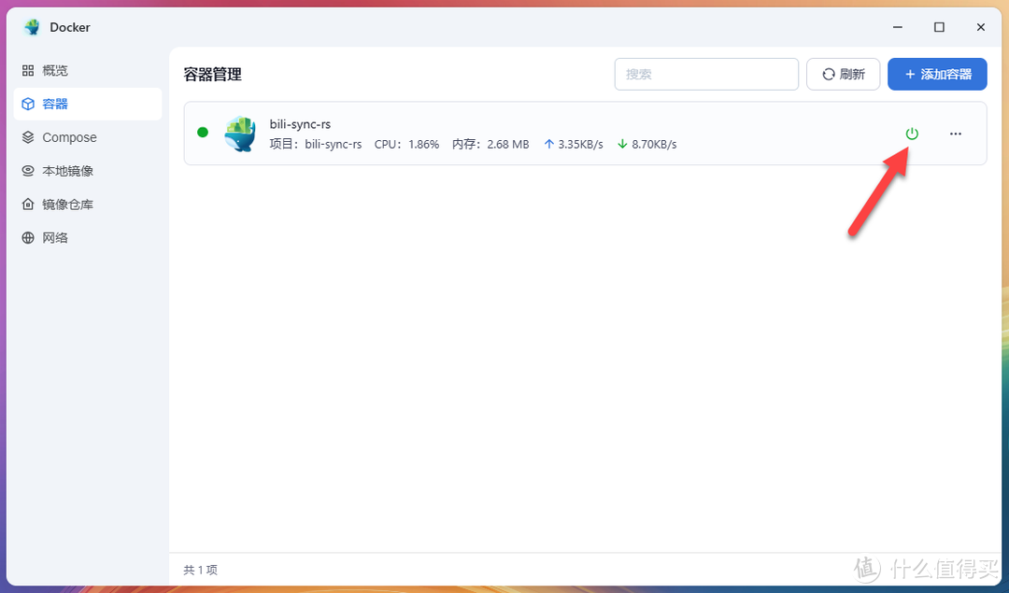
Task: Click the download speed 8.70KB/s
Action: click(647, 144)
